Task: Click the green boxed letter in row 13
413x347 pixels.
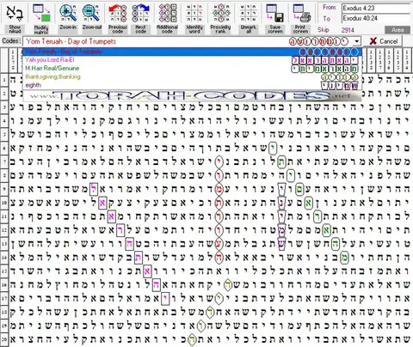Action: pyautogui.click(x=335, y=244)
